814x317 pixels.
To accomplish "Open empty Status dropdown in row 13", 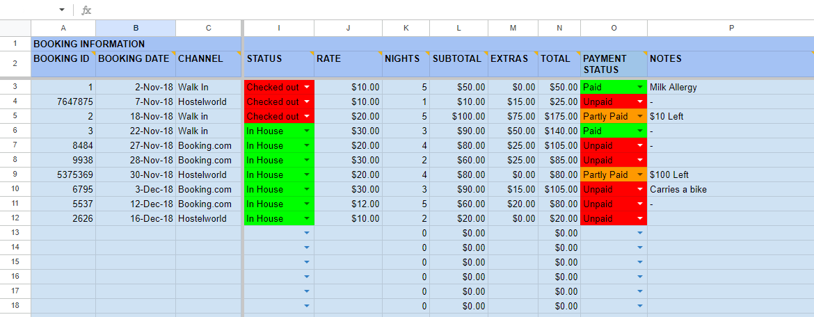I will pos(307,233).
